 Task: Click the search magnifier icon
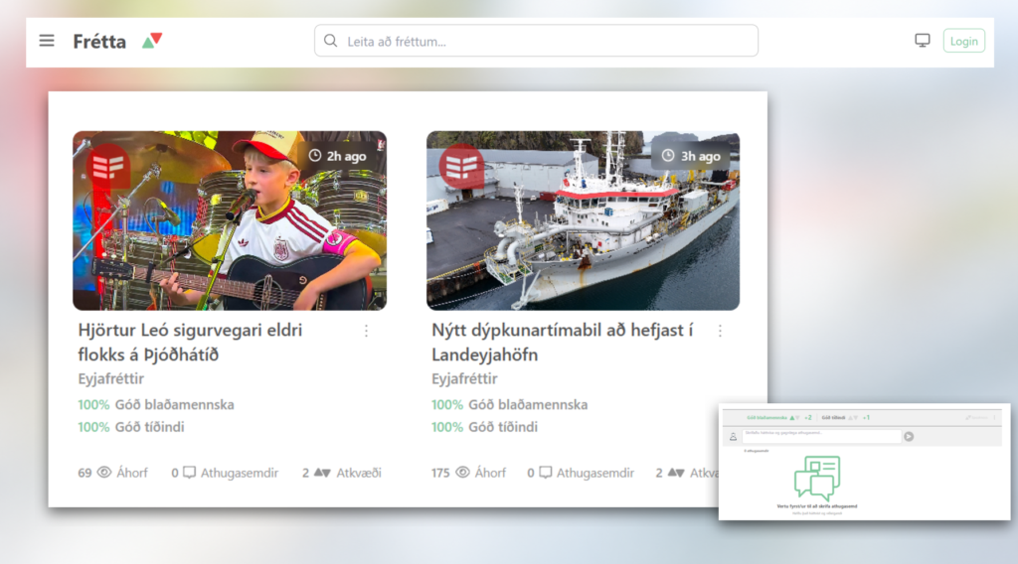point(330,41)
